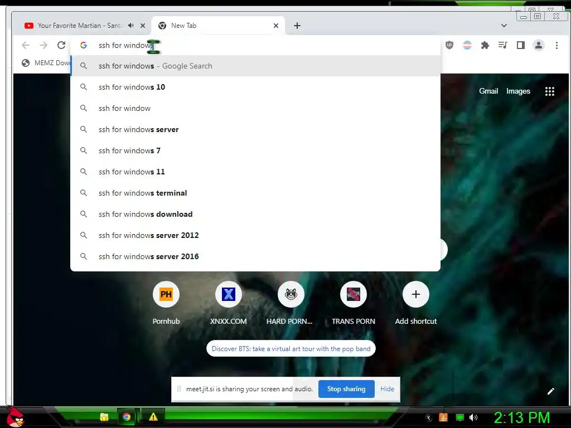This screenshot has width=571, height=428.
Task: Mute the YouTube tab audio icon
Action: click(130, 26)
